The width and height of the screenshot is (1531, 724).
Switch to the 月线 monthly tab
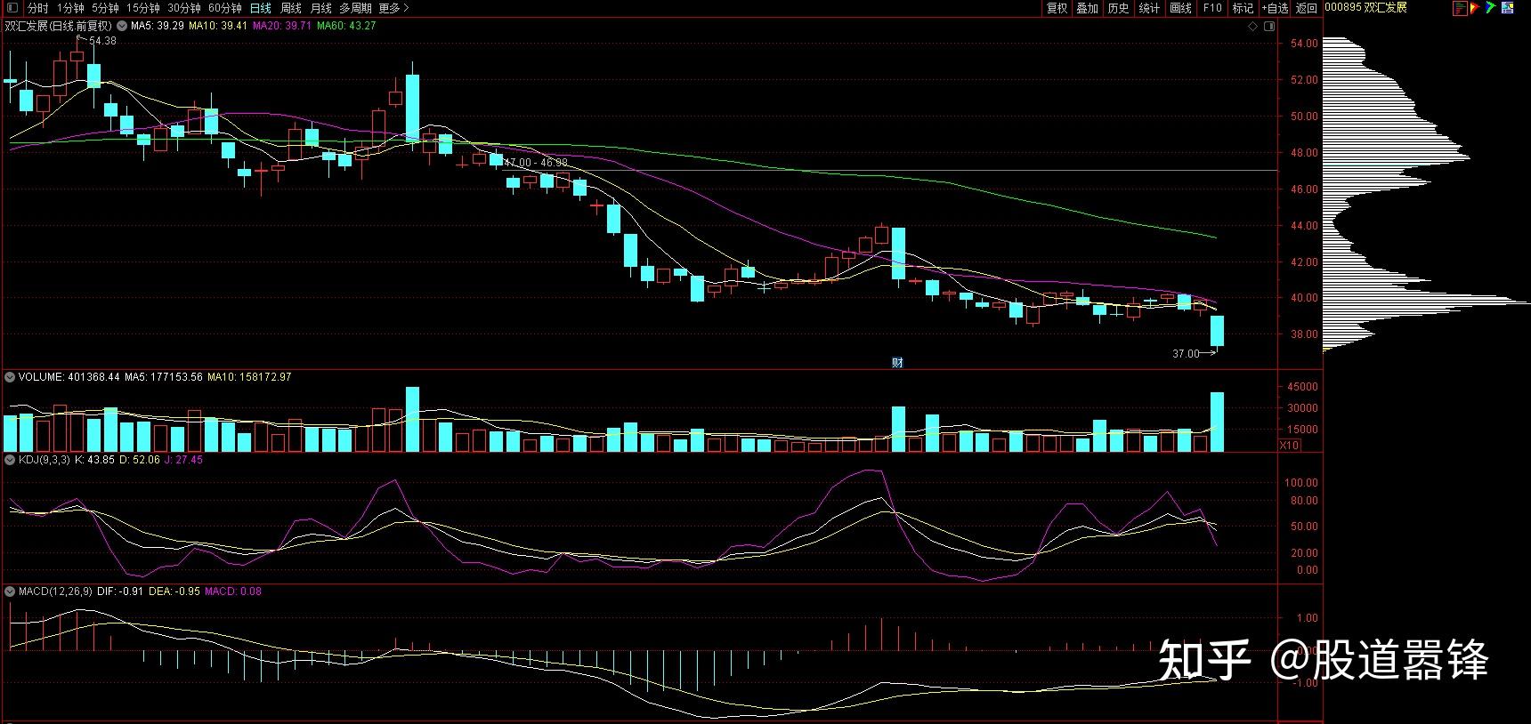click(320, 8)
